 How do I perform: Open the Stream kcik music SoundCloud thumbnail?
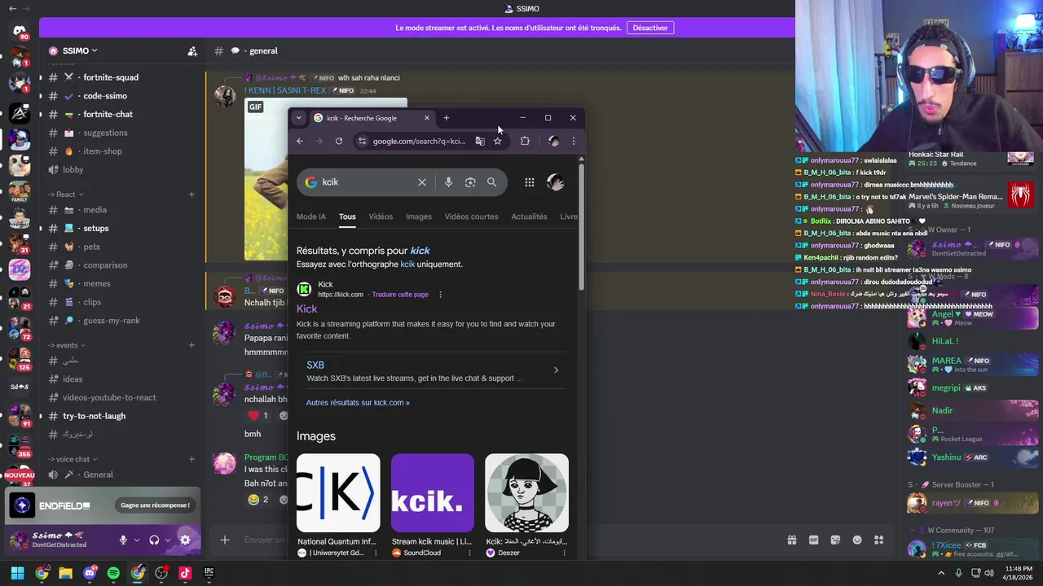click(x=433, y=493)
